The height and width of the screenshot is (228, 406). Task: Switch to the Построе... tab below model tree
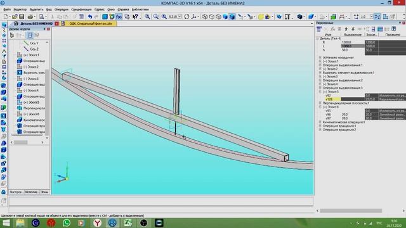tap(16, 192)
